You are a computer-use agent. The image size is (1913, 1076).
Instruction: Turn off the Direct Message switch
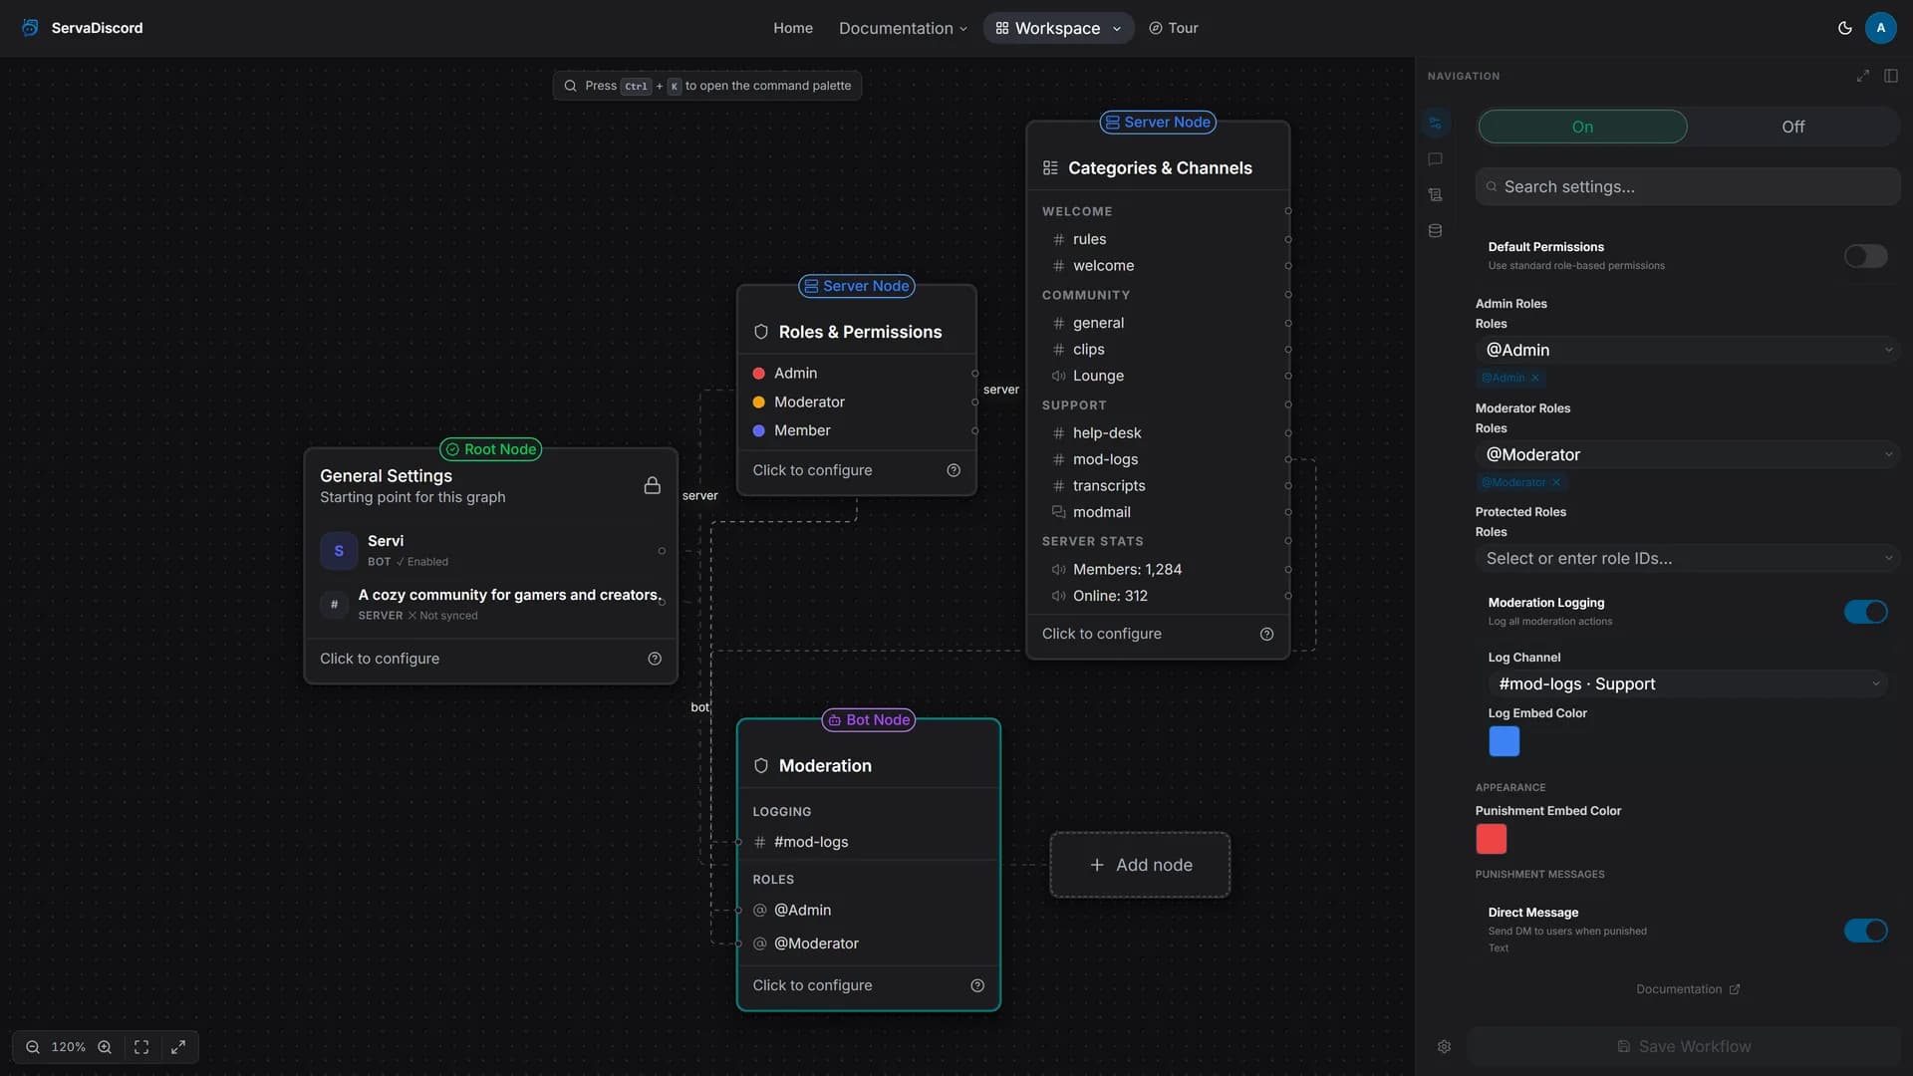pos(1865,931)
